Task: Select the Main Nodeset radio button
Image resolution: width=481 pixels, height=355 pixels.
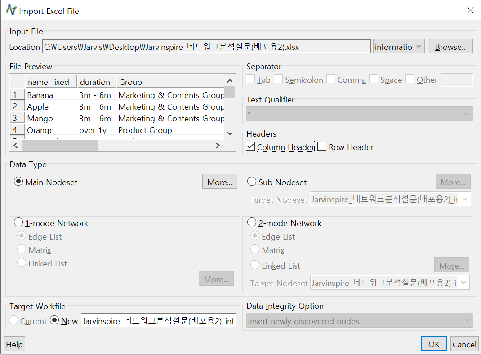Action: (x=18, y=182)
